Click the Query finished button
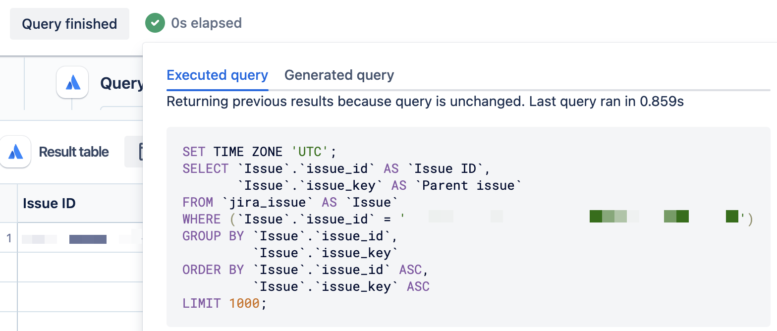This screenshot has height=331, width=777. 69,24
